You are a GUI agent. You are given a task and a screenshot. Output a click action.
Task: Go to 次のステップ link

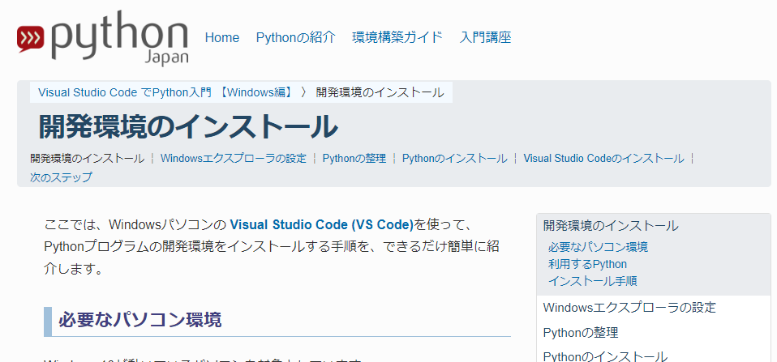(61, 177)
